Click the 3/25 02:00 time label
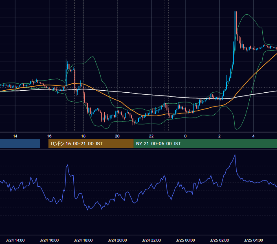 coord(220,240)
